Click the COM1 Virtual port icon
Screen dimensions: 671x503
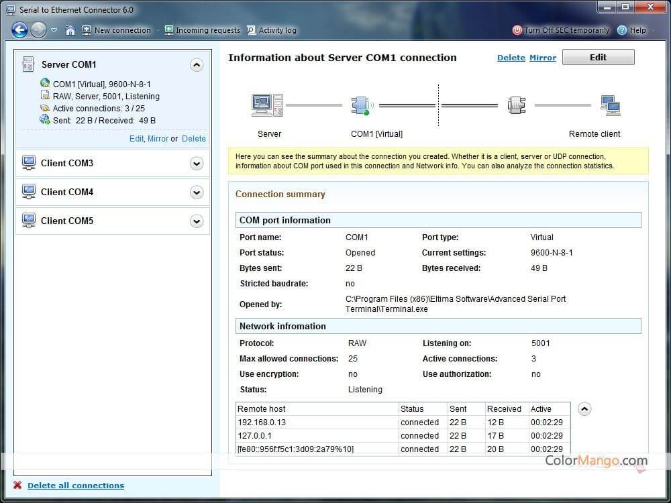coord(362,105)
